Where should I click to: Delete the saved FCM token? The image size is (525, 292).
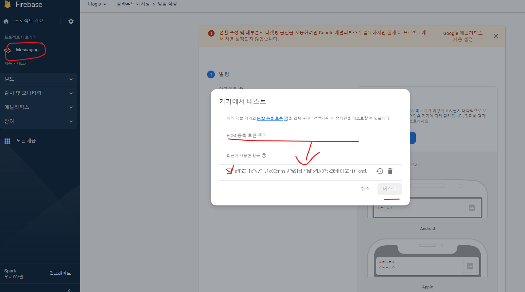pyautogui.click(x=390, y=171)
